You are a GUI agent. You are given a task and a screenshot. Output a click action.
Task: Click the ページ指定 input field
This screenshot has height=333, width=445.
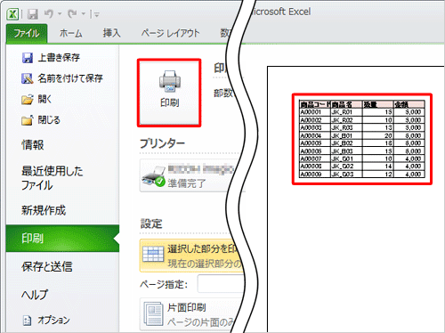coord(222,284)
